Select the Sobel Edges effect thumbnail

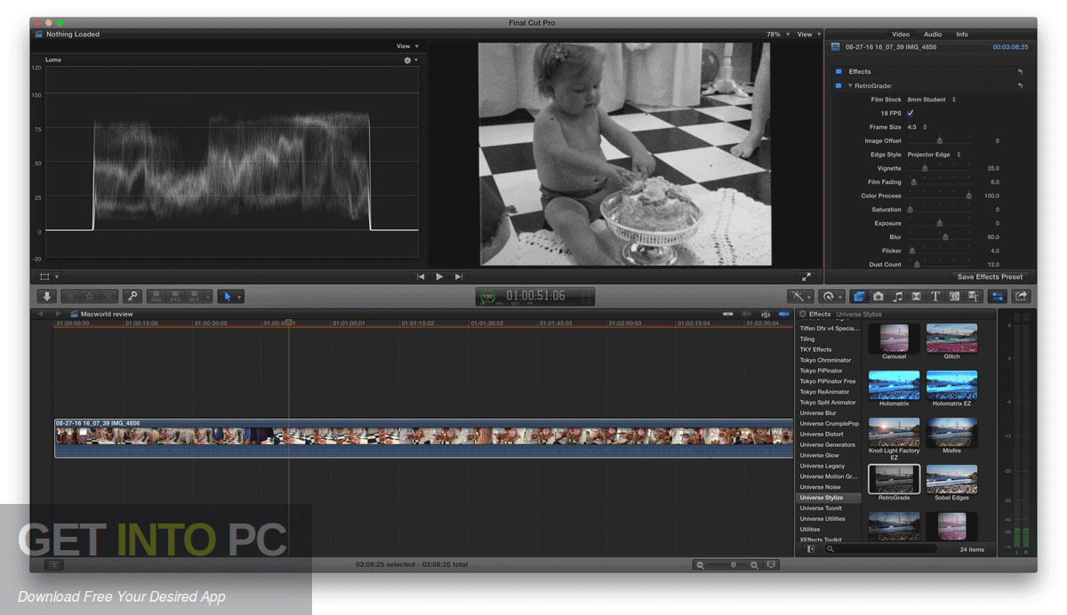click(951, 479)
